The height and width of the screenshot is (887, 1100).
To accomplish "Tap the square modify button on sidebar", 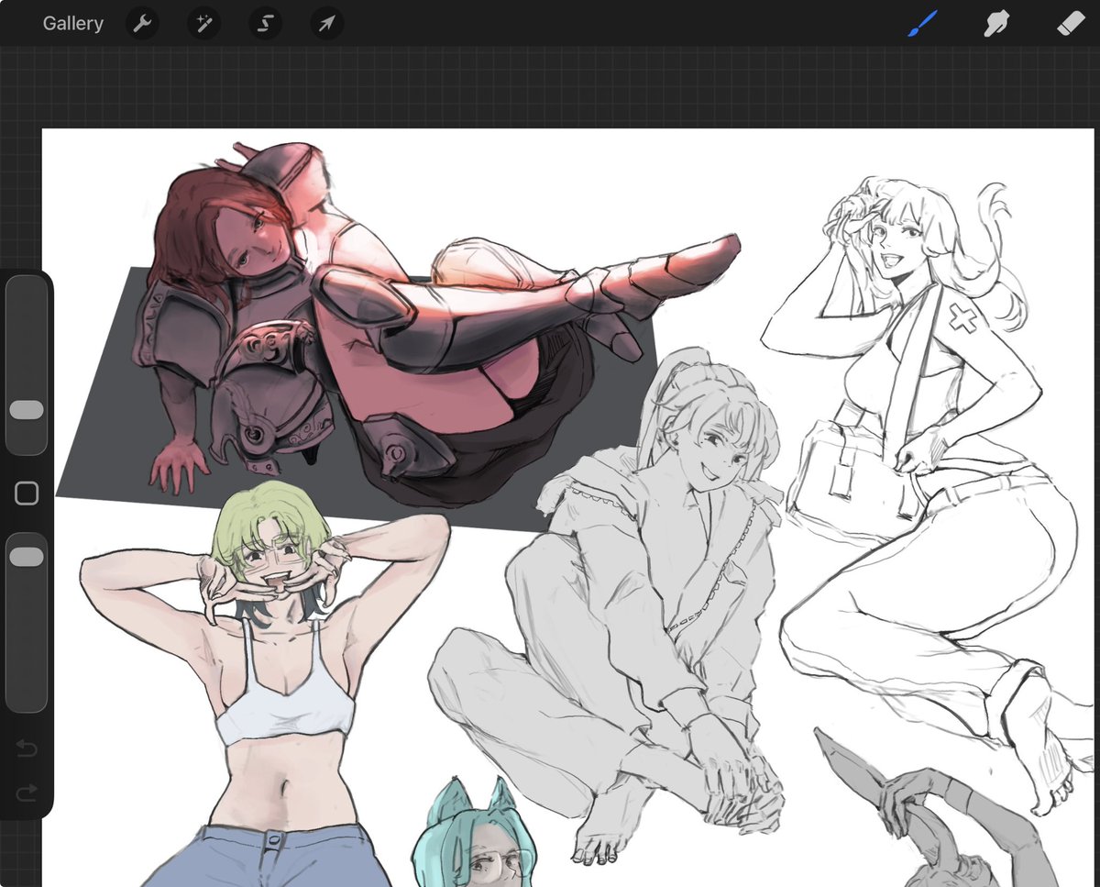I will click(x=27, y=494).
